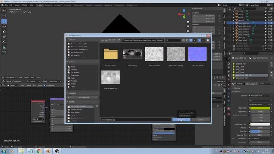Select the Transform tool
Image resolution: width=274 pixels, height=154 pixels.
4,36
